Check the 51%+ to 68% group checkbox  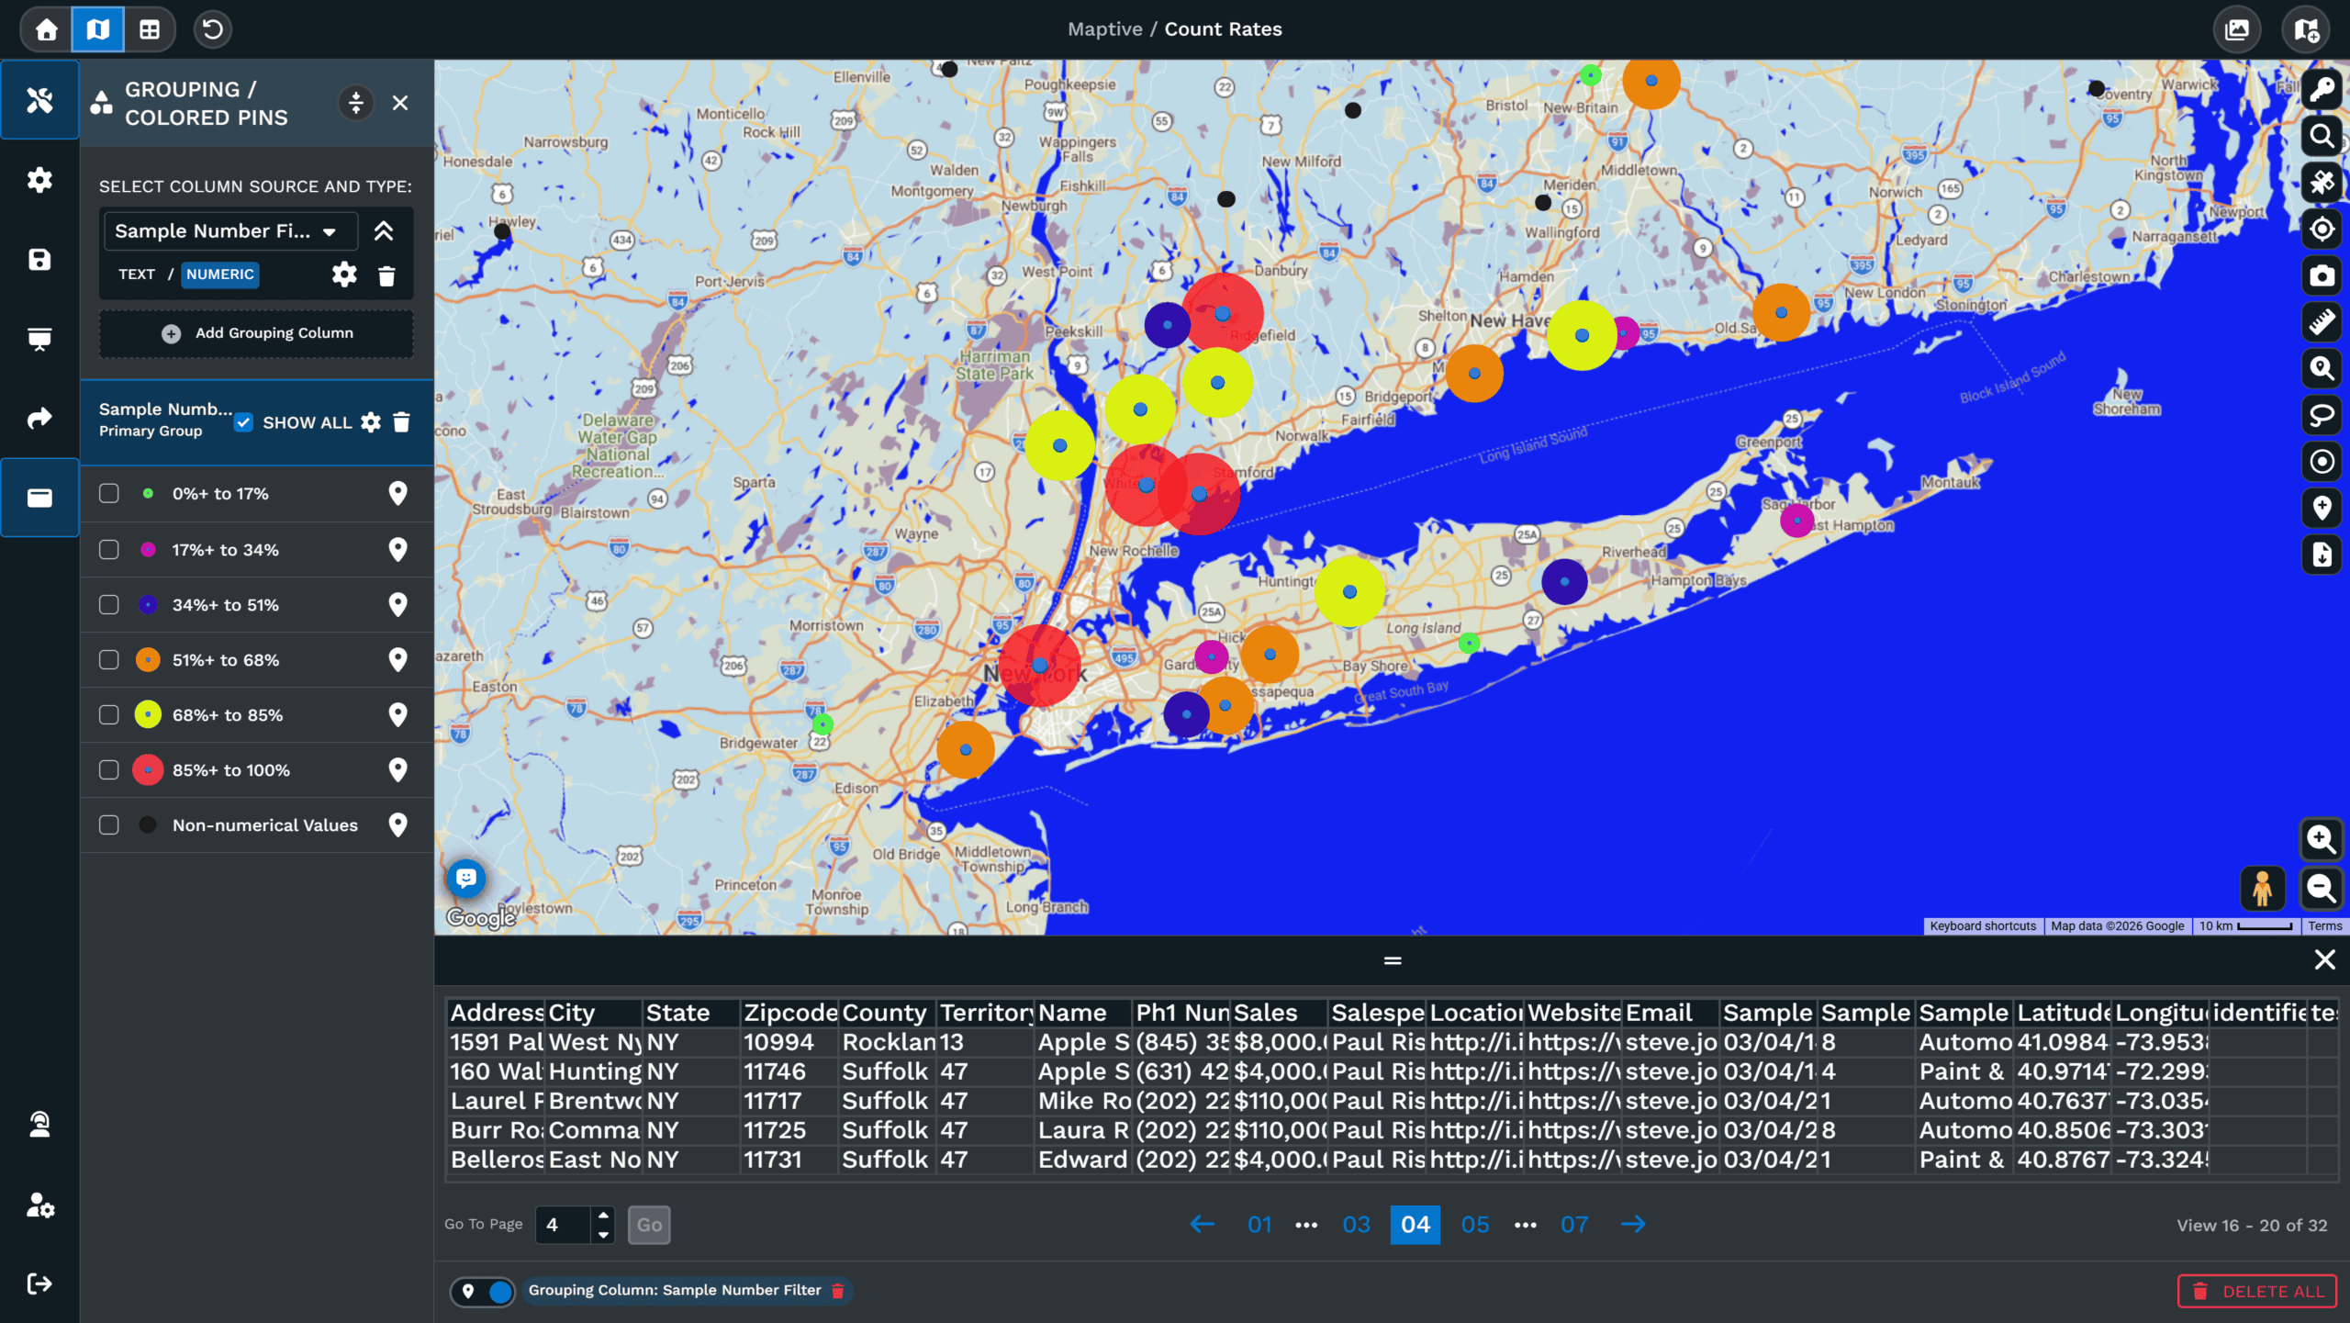coord(109,660)
